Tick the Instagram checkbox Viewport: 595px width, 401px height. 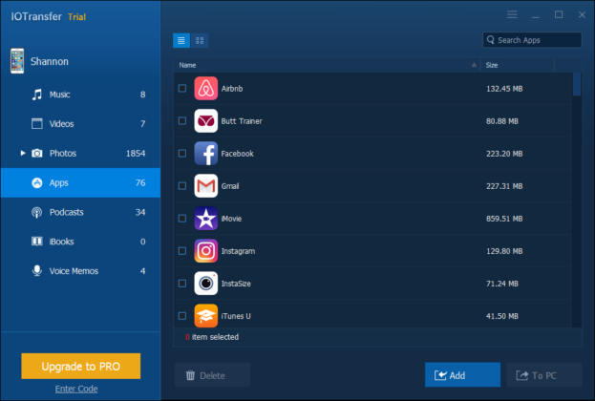point(182,251)
